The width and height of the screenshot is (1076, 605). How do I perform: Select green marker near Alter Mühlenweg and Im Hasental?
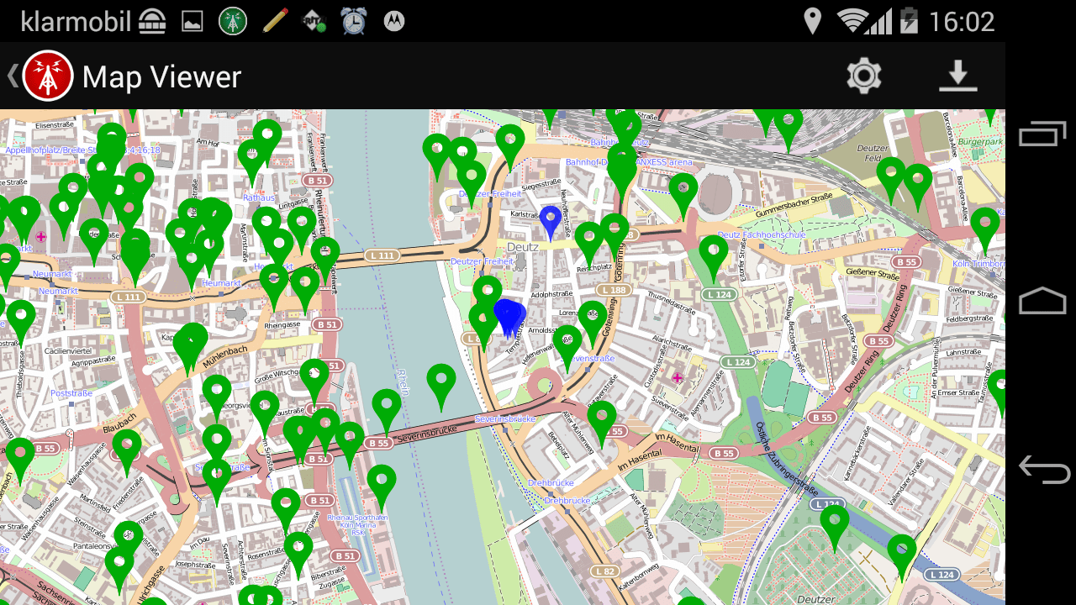pos(602,423)
